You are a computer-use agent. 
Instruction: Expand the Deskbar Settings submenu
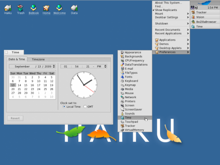pos(171,17)
